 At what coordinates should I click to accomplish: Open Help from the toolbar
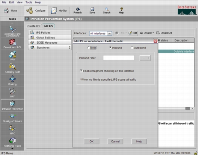pos(121,11)
